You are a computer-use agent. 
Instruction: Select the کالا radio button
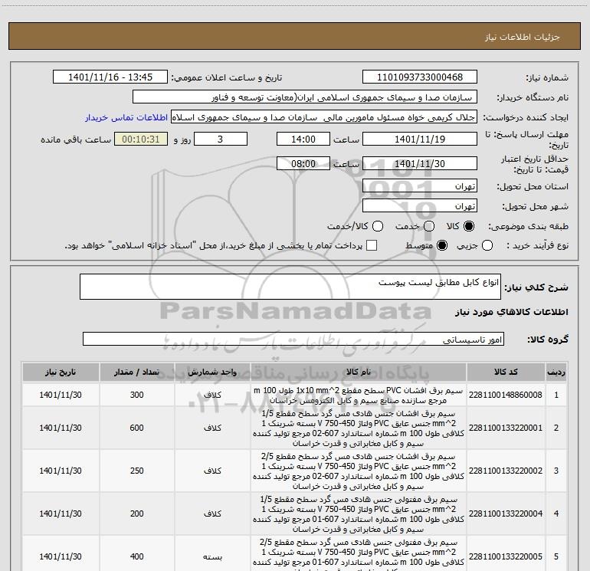click(469, 226)
